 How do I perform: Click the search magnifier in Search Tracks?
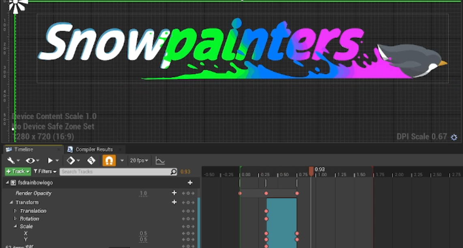(x=174, y=172)
